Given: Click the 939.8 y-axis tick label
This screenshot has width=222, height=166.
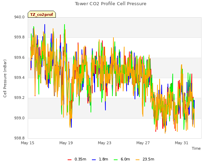Looking at the screenshot, I should click(x=19, y=37).
